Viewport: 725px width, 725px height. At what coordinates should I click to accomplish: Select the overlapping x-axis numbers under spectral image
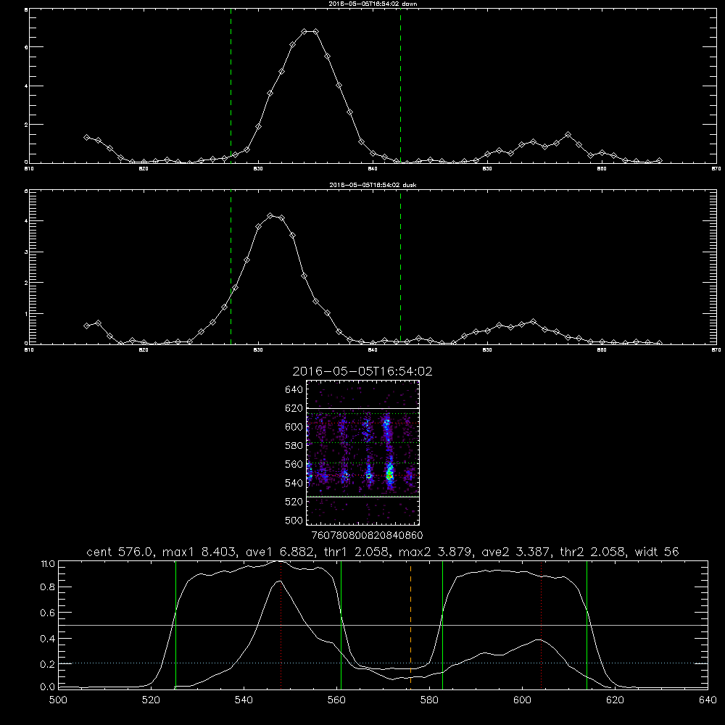[367, 536]
